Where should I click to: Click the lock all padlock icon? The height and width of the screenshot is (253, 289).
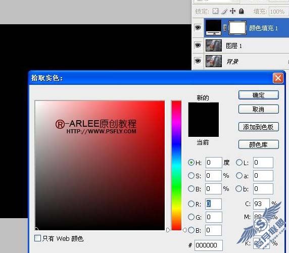click(242, 11)
